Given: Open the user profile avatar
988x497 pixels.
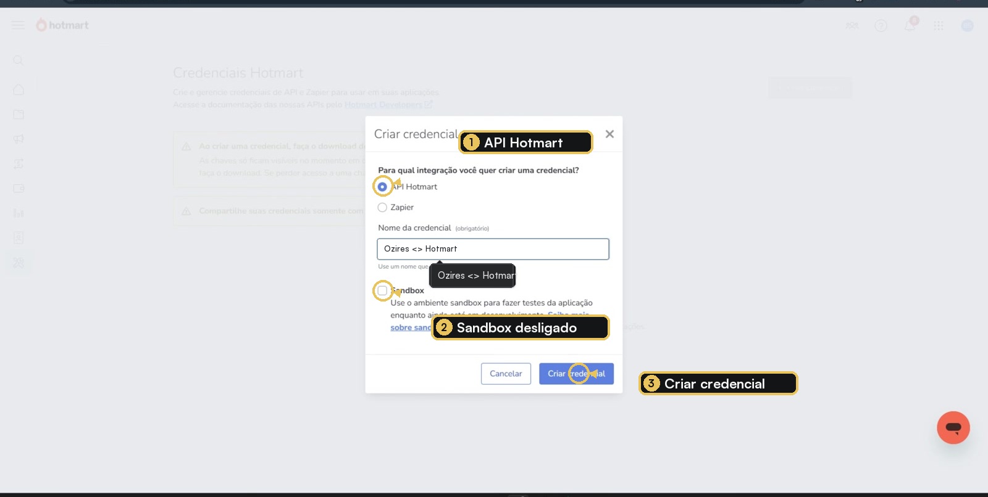Looking at the screenshot, I should 968,26.
